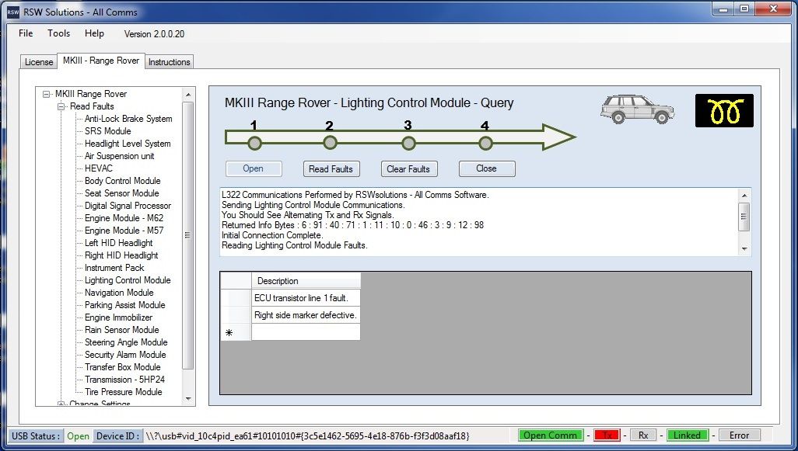Image resolution: width=798 pixels, height=451 pixels.
Task: Select Transfer Box Module tree item
Action: (x=123, y=367)
